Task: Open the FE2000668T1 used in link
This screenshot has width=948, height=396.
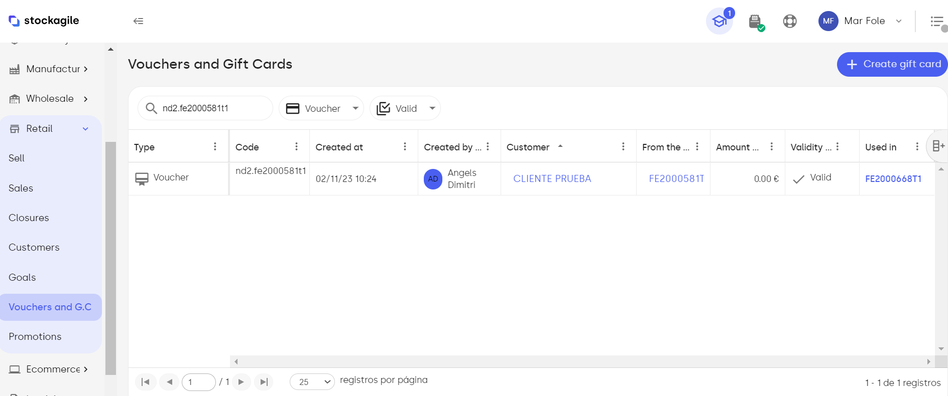Action: (893, 178)
